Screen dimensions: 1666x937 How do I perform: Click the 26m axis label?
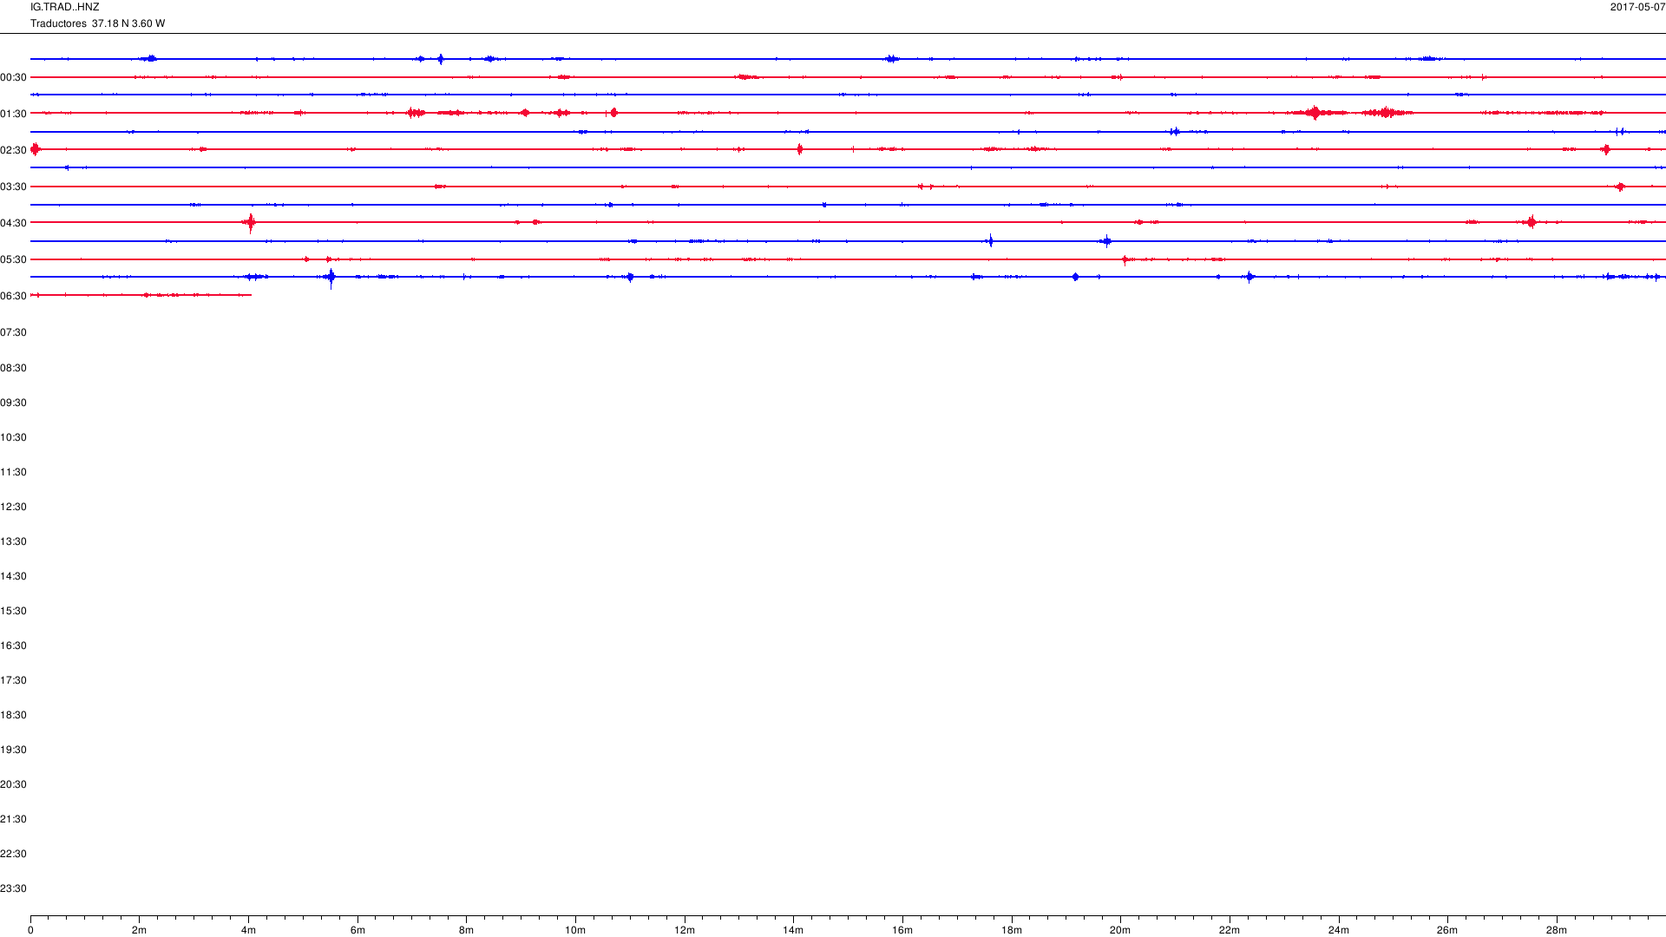tap(1447, 930)
